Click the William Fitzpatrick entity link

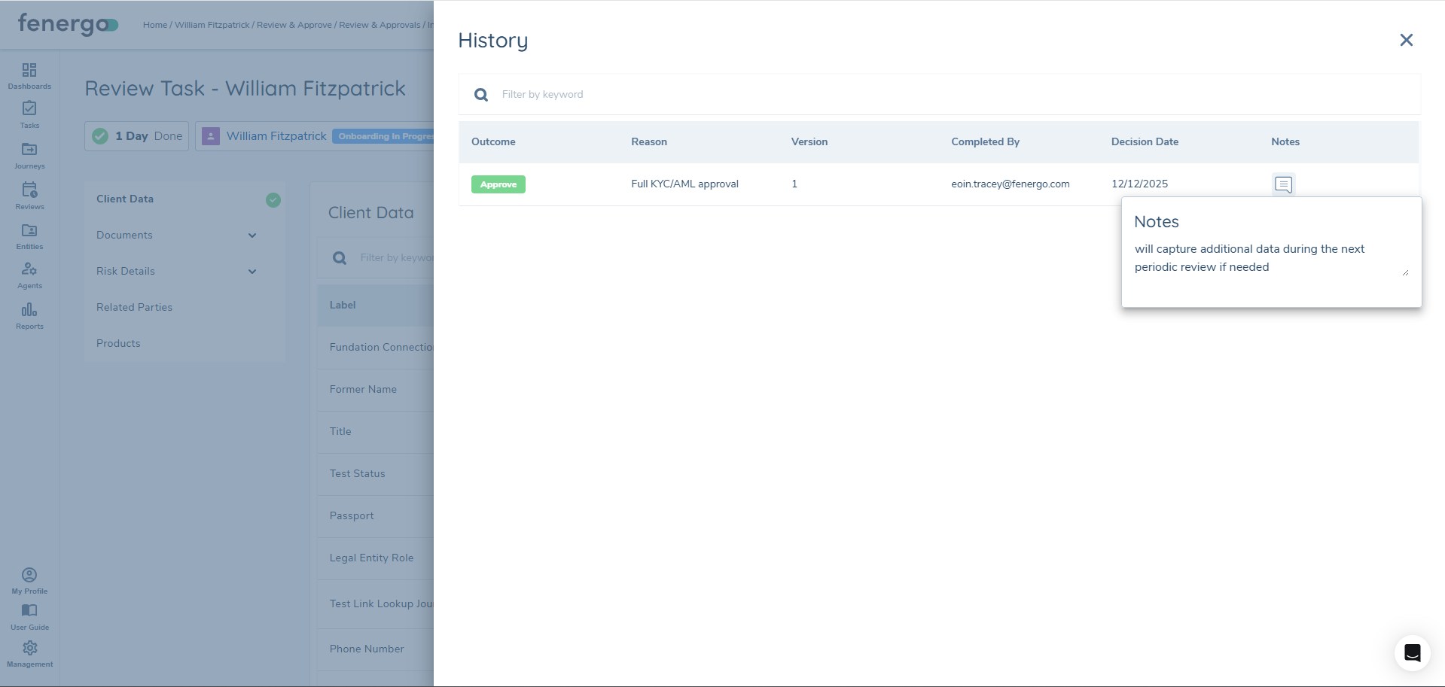(276, 136)
